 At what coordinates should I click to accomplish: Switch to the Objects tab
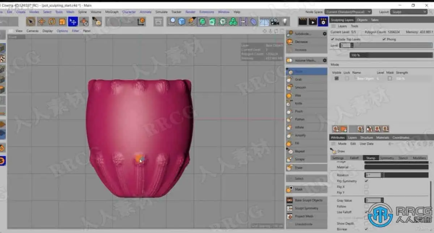(x=362, y=20)
